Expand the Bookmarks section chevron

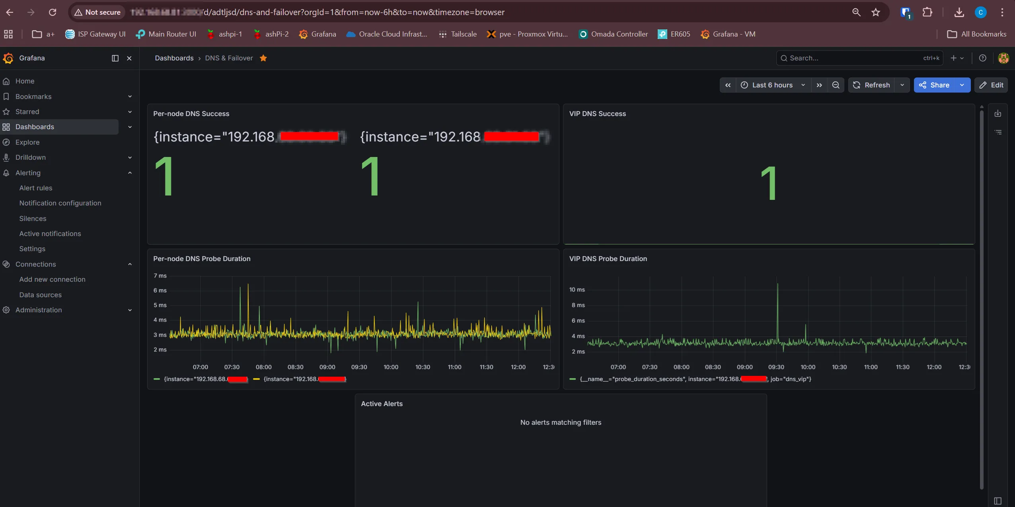(x=130, y=97)
